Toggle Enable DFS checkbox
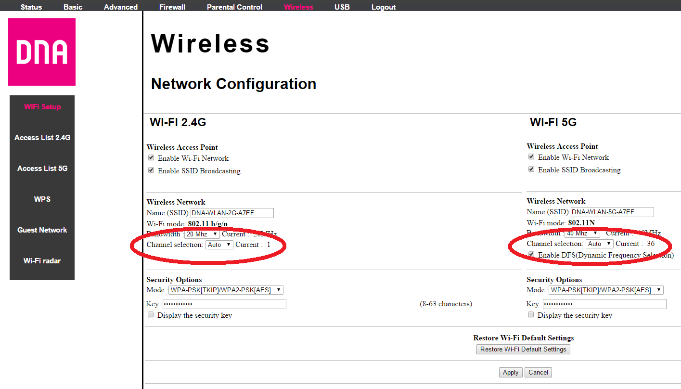This screenshot has width=681, height=389. pyautogui.click(x=531, y=255)
